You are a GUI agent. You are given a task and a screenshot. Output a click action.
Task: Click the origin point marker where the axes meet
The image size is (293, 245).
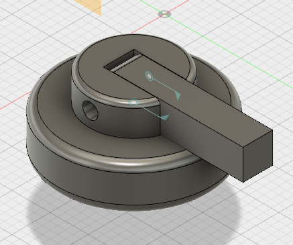[x=164, y=14]
